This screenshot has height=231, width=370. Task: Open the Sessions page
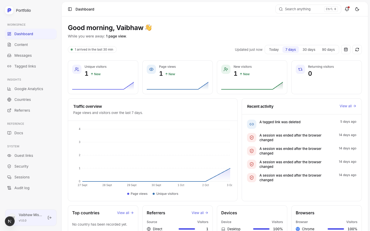31,177
